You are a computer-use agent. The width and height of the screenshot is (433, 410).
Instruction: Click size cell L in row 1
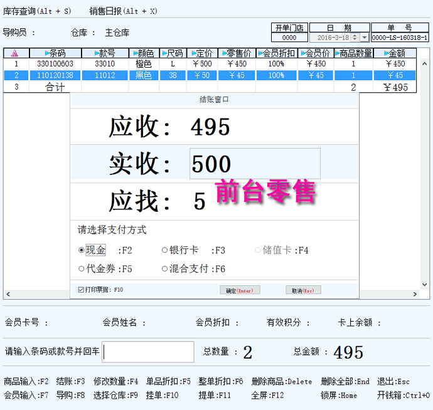coord(173,64)
